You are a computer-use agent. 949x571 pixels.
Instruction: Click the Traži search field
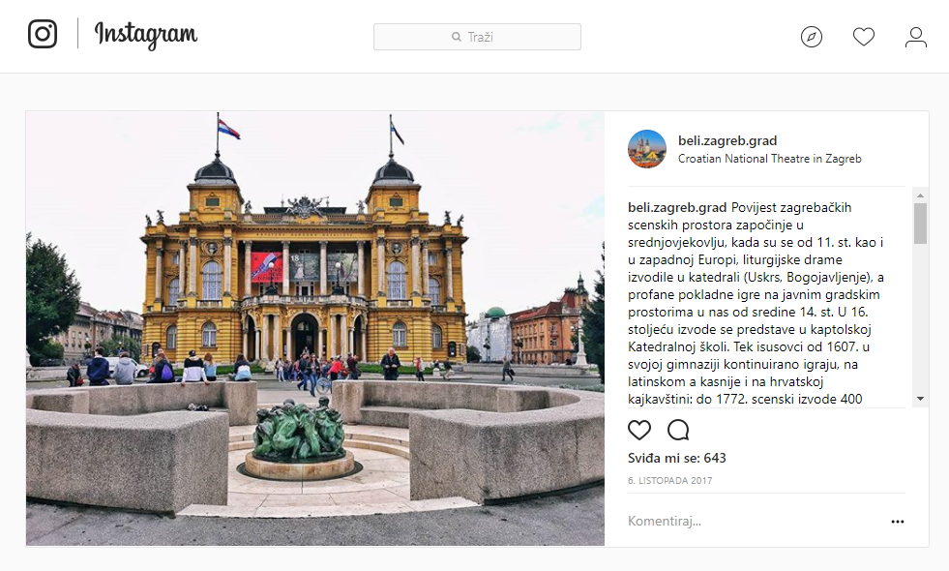[477, 37]
